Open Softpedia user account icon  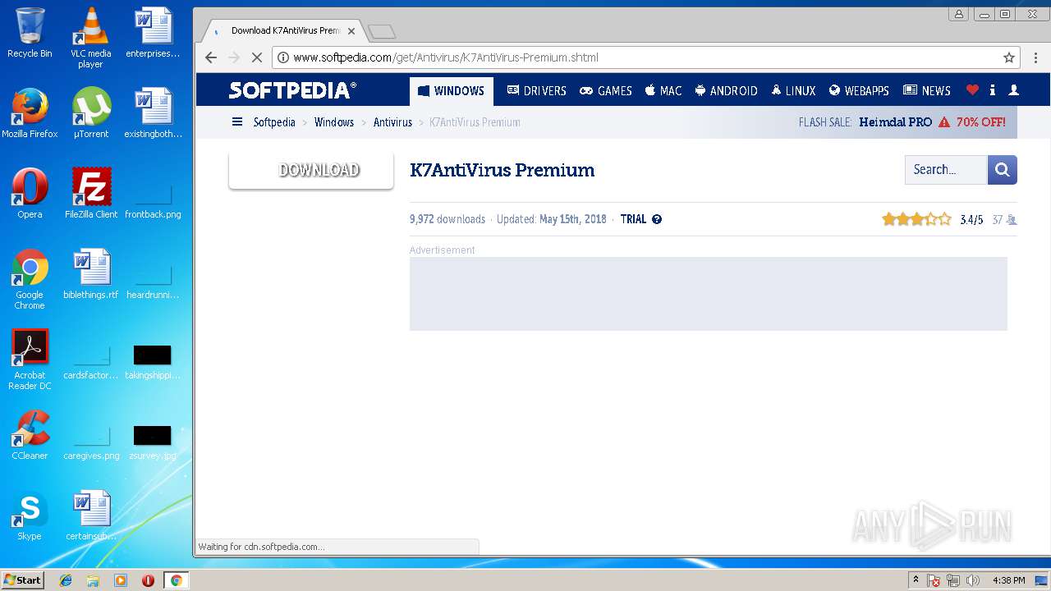pos(1014,90)
